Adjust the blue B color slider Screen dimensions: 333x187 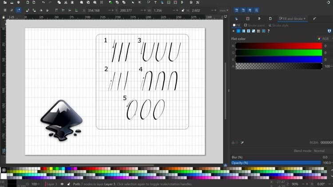coord(279,59)
